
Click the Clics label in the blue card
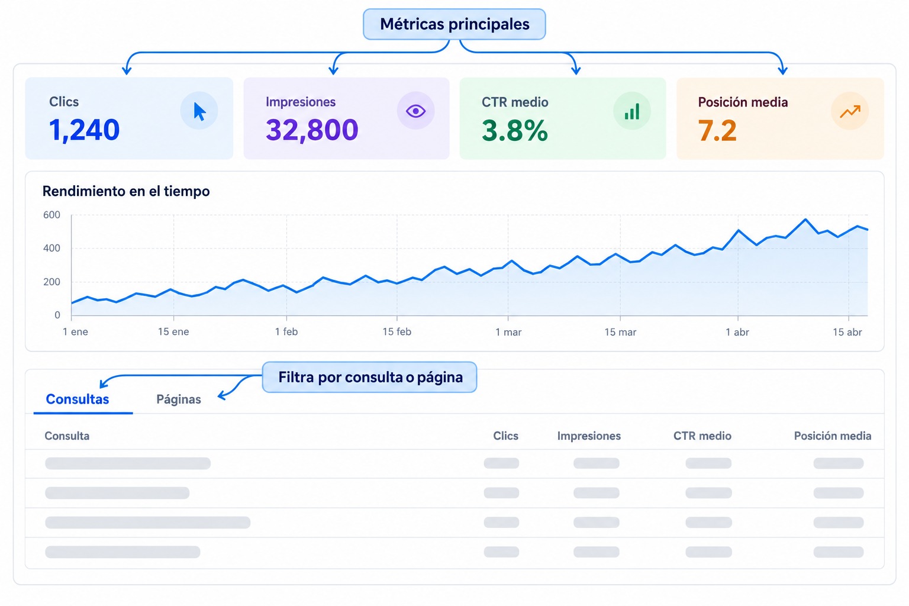coord(64,102)
